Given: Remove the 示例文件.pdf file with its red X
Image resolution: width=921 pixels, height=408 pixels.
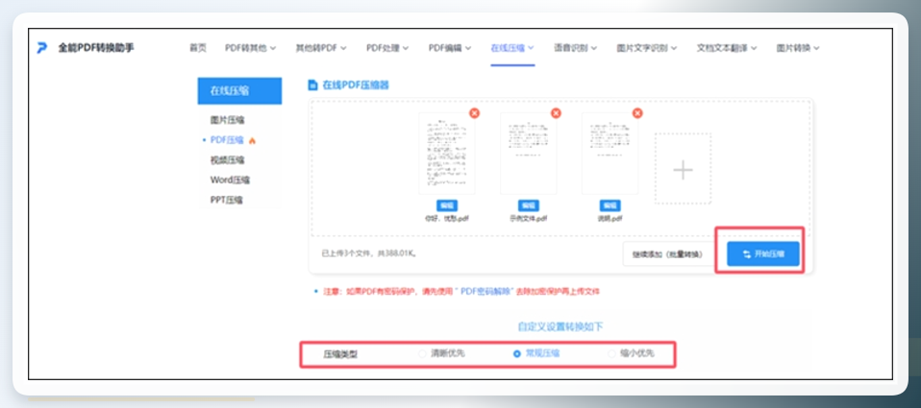Looking at the screenshot, I should pos(556,113).
